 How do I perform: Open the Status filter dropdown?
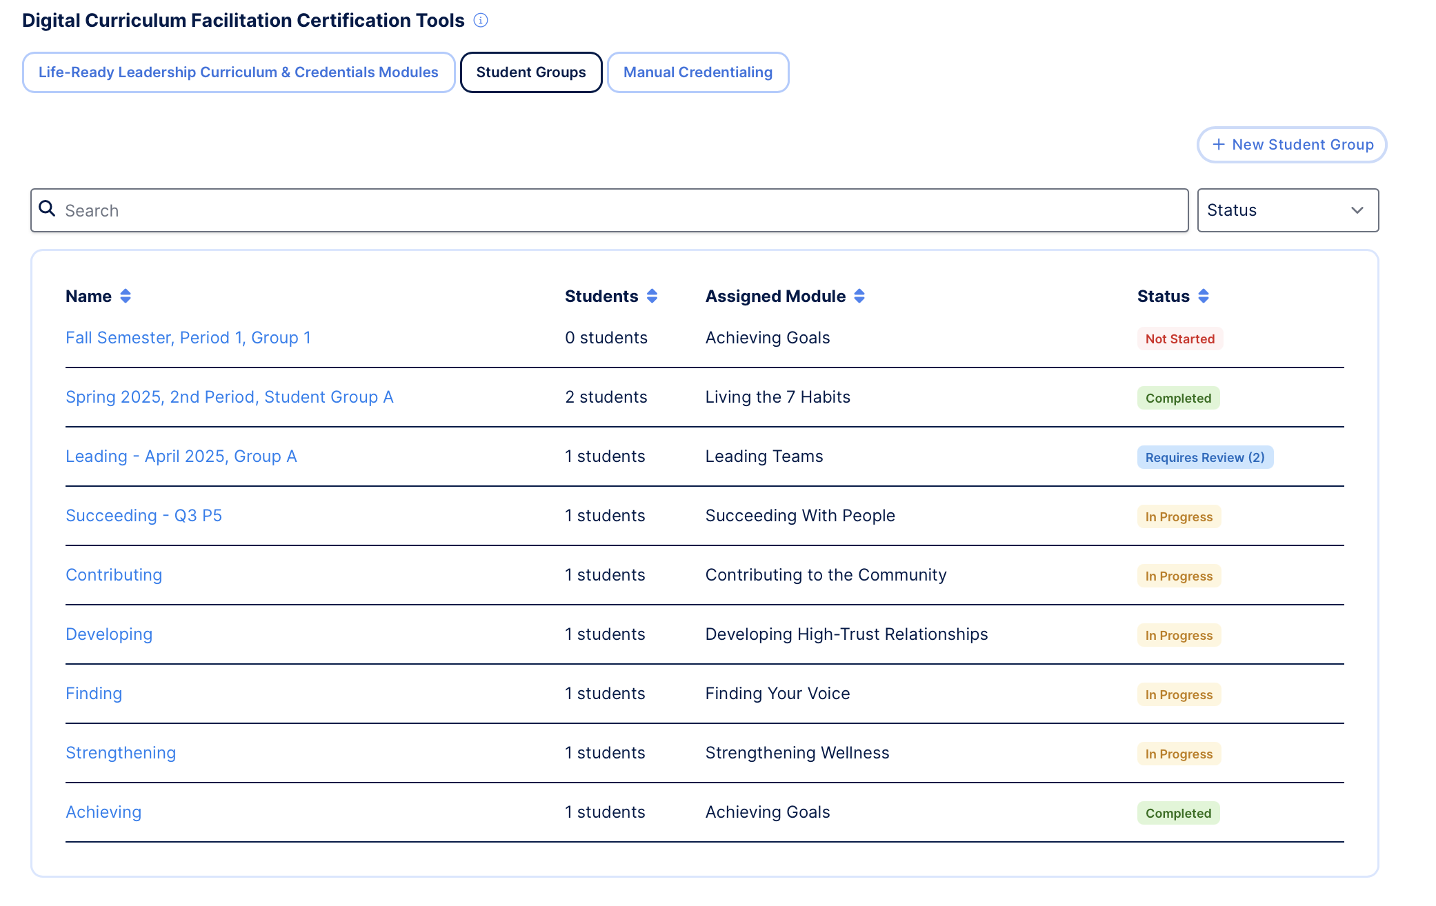point(1287,210)
